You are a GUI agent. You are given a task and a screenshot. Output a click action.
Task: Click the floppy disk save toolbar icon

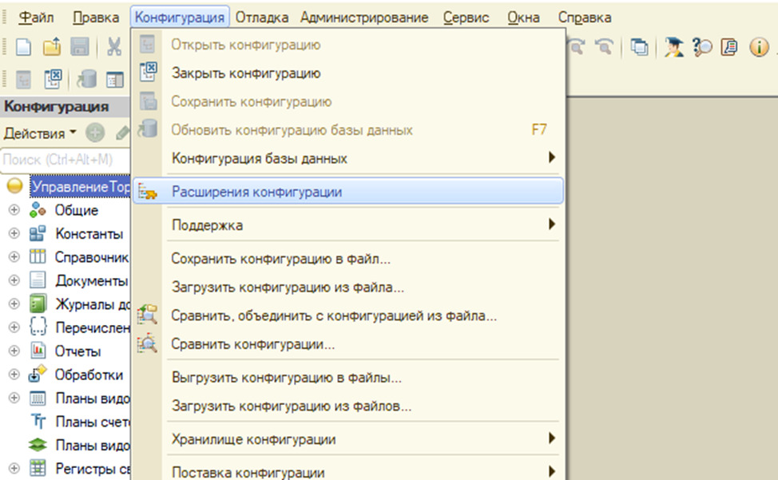[x=79, y=47]
